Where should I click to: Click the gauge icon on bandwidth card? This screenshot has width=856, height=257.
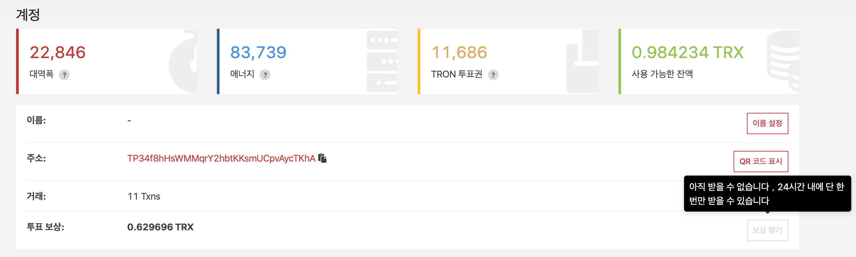click(x=183, y=61)
